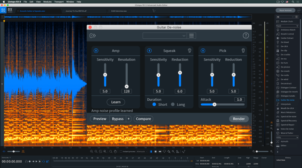Open the preset hamburger menu in Guitar De-noise

(x=192, y=36)
